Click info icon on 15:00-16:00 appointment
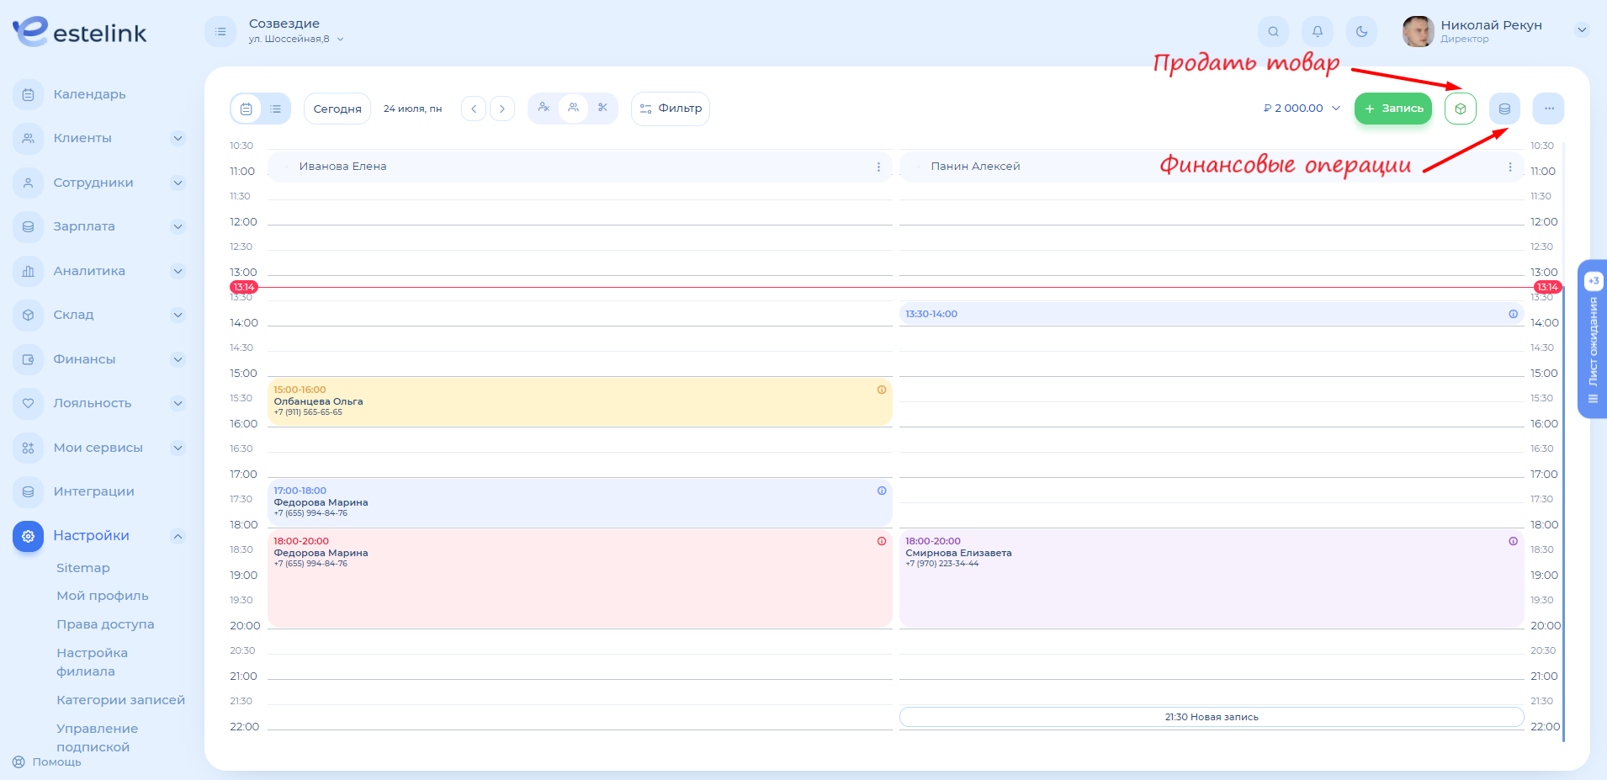 881,390
